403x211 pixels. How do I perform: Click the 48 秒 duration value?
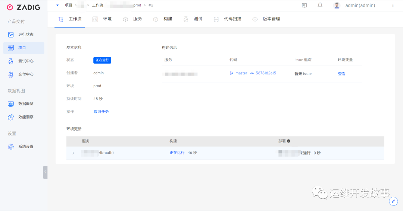(x=98, y=99)
